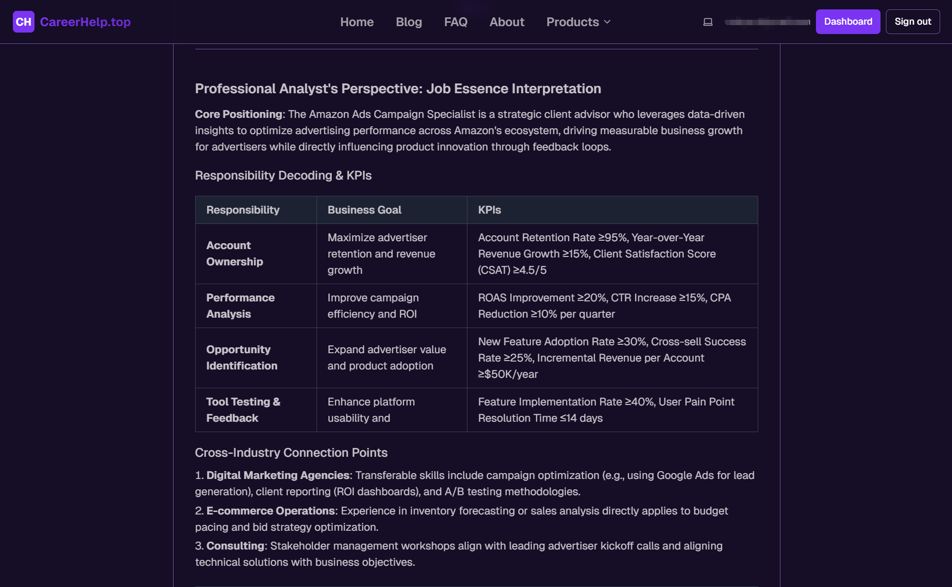This screenshot has width=952, height=587.
Task: Click the blurred email address in the header
Action: click(766, 22)
